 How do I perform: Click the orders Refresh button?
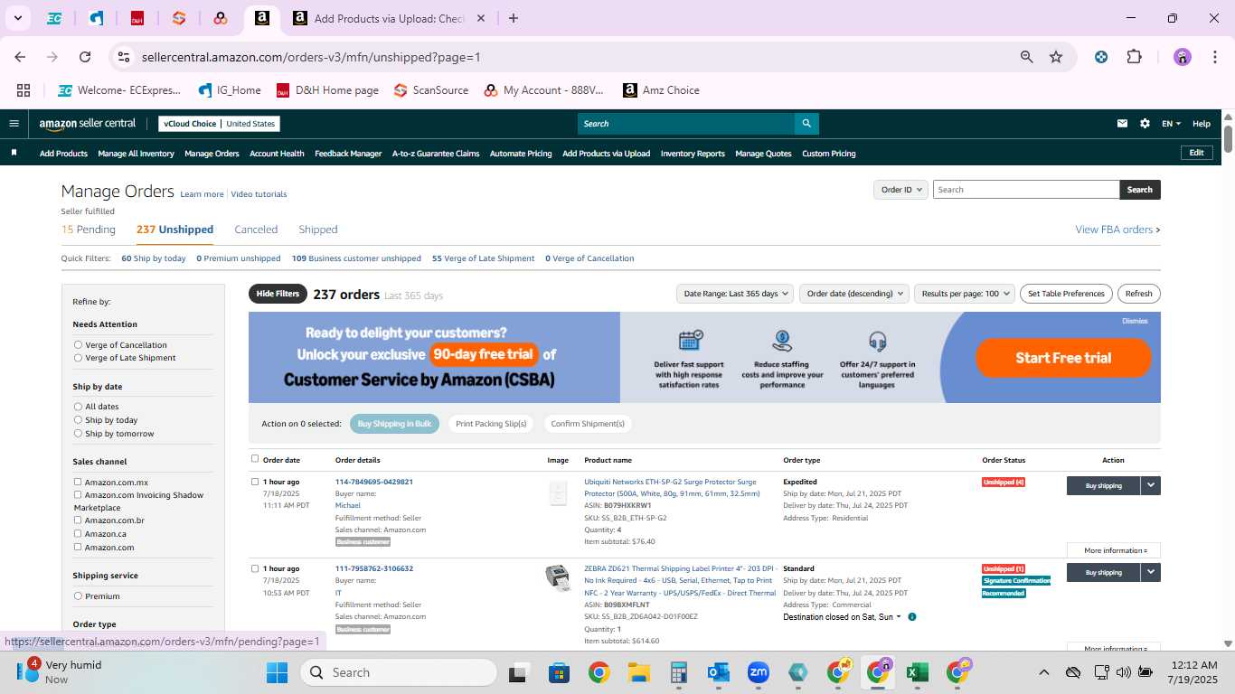click(x=1138, y=294)
